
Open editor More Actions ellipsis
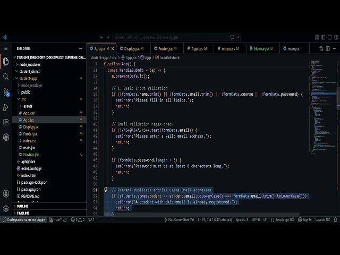click(x=334, y=48)
